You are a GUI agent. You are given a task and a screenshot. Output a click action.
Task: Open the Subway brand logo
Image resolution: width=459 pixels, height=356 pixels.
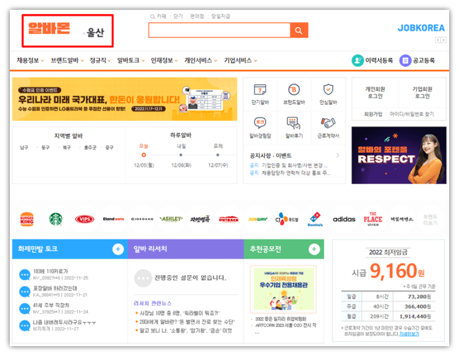pos(258,219)
